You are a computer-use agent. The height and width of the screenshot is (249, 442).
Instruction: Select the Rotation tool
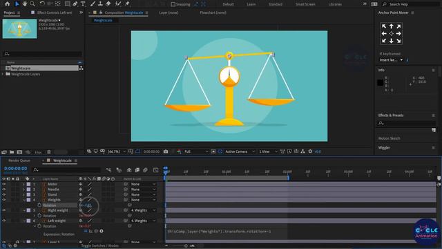(42, 4)
